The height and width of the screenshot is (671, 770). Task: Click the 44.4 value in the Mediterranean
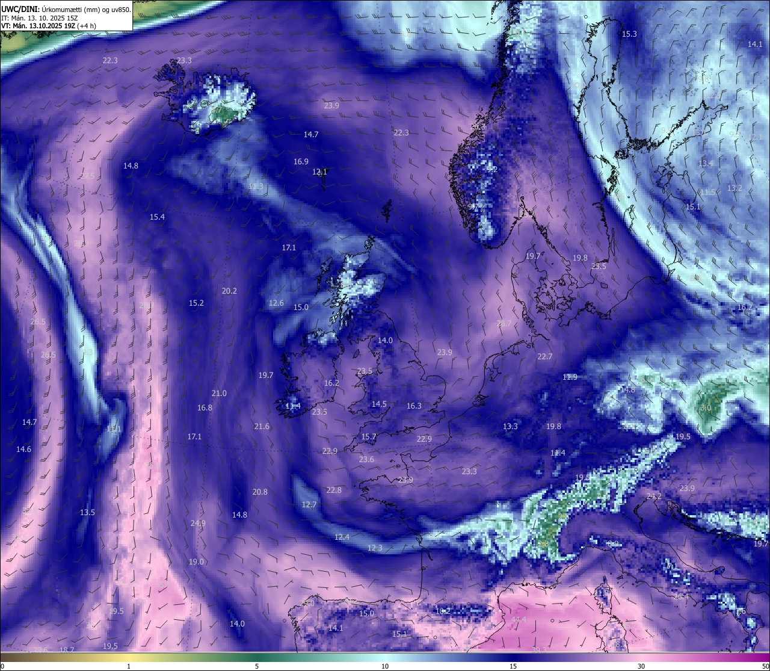tap(519, 619)
